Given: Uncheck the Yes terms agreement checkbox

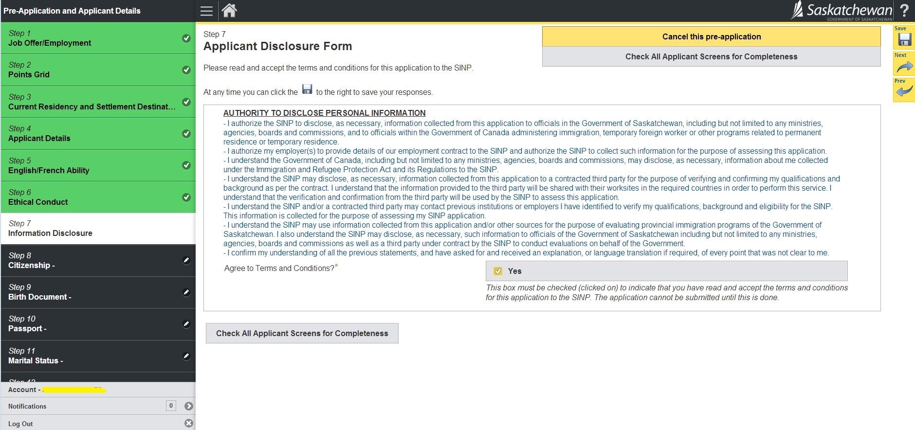Looking at the screenshot, I should pos(498,271).
